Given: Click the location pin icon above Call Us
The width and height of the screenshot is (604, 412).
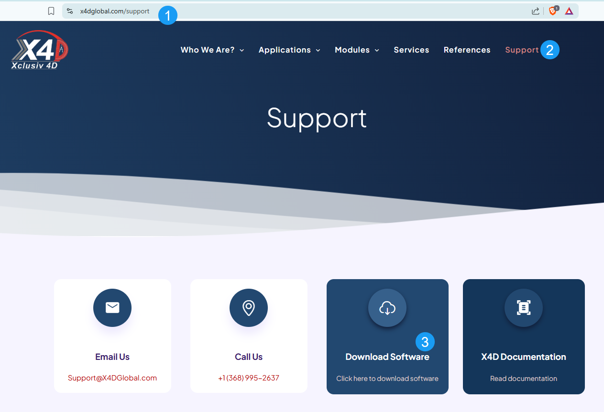Looking at the screenshot, I should coord(249,308).
